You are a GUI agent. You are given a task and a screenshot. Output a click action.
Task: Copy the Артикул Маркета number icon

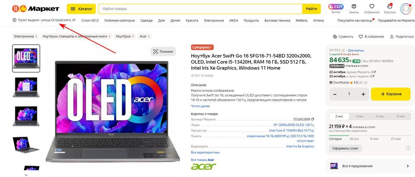click(x=313, y=119)
